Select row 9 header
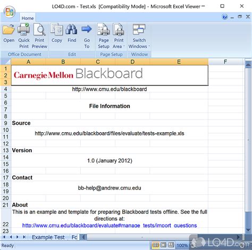The image size is (252, 250). 6,123
